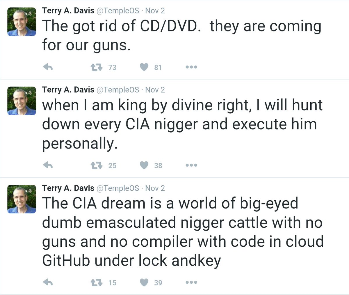Screen dimensions: 349x295
Task: Open more options on the CD/DVD tweet
Action: point(191,67)
